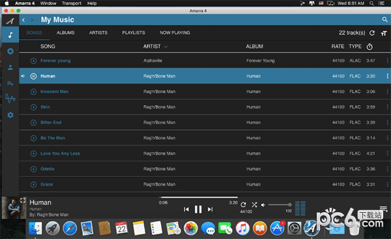
Task: Switch to the PLAYLISTS tab
Action: tap(134, 33)
